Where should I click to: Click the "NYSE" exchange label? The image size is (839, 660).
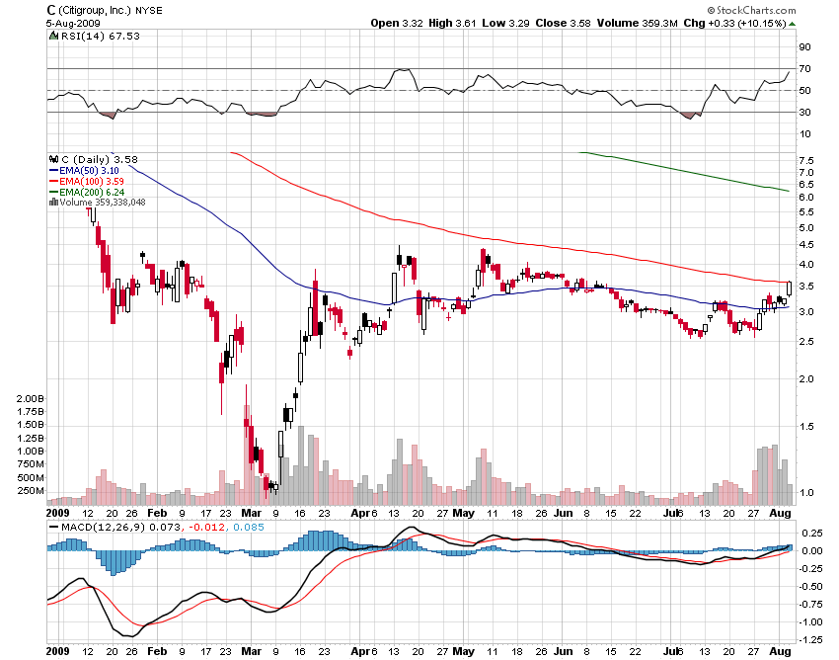(149, 10)
